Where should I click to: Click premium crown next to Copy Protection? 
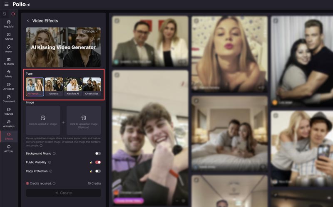(x=91, y=171)
